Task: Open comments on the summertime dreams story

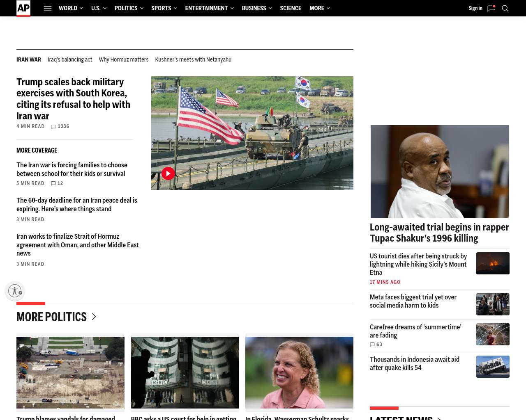Action: click(x=376, y=345)
